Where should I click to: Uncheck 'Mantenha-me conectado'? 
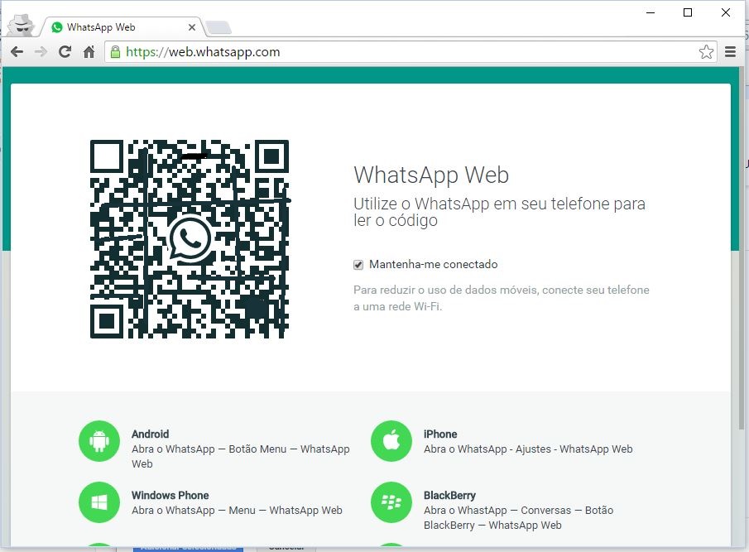click(x=358, y=264)
